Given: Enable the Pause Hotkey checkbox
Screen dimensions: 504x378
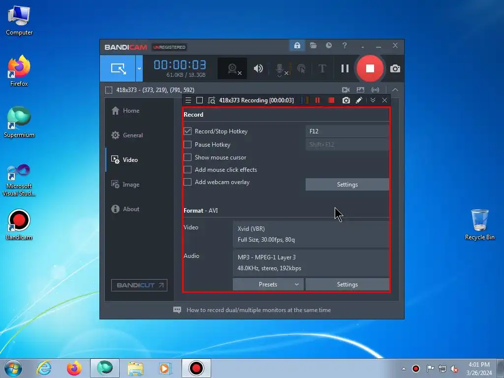Looking at the screenshot, I should click(188, 144).
